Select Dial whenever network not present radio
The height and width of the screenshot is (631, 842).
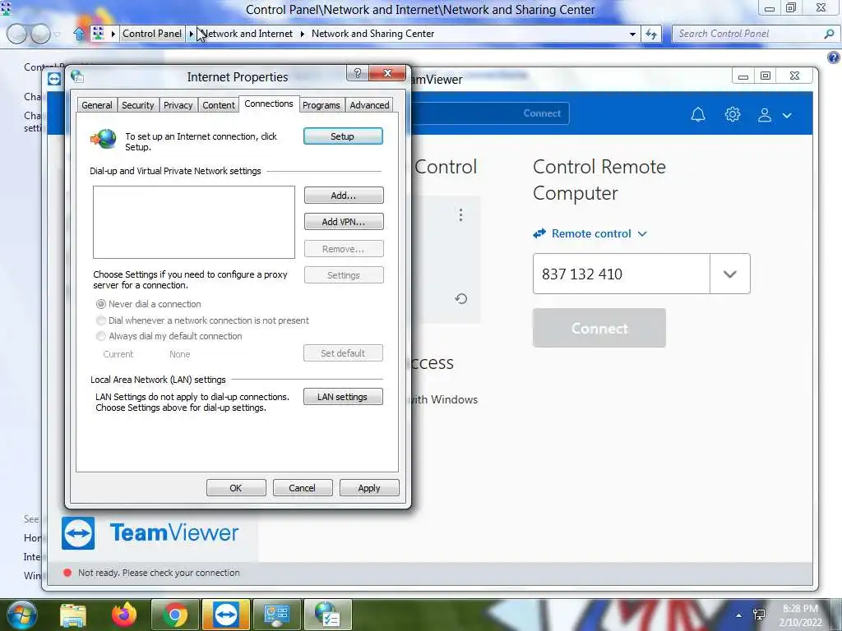100,320
